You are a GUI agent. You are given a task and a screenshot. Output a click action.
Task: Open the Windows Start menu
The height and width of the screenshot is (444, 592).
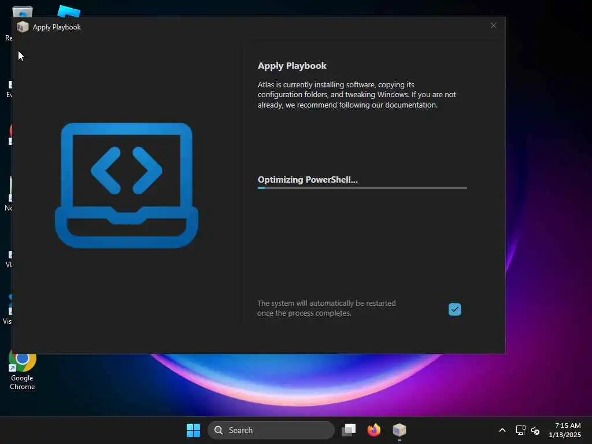pos(193,430)
